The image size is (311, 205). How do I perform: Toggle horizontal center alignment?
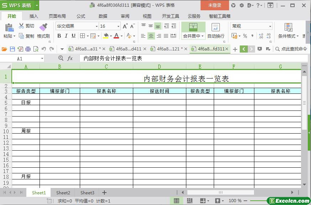151,36
